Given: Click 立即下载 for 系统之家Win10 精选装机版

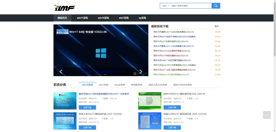Looking at the screenshot, I should [x=87, y=128].
